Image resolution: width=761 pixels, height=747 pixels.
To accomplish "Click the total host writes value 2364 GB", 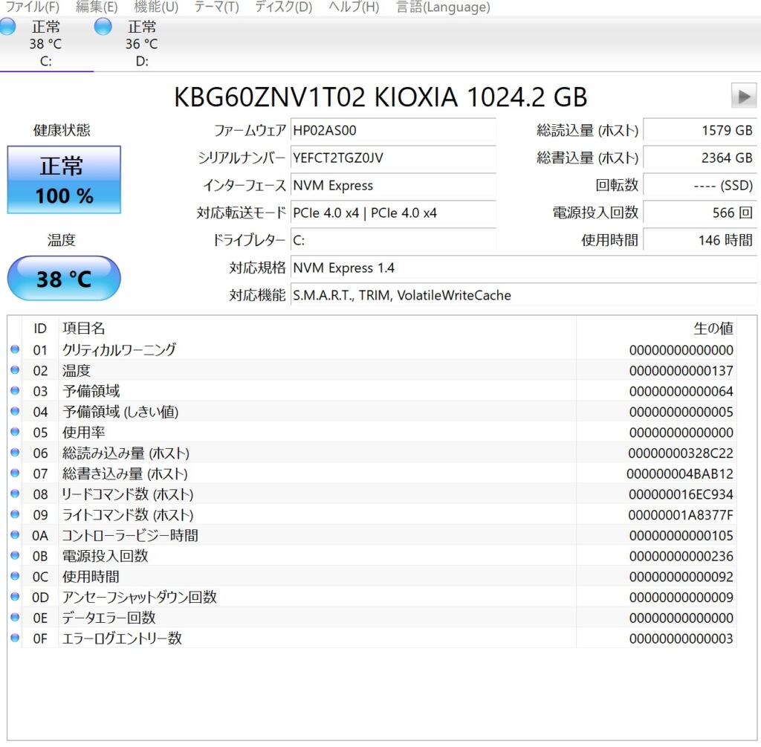I will 700,158.
